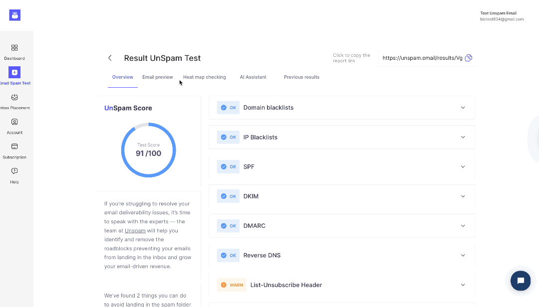
Task: Open the Help sidebar icon
Action: (14, 171)
